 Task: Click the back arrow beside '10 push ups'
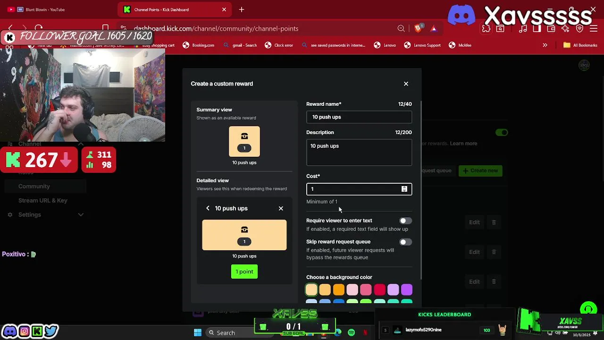208,208
